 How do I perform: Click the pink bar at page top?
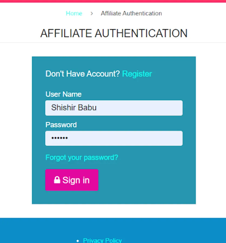click(x=113, y=1)
